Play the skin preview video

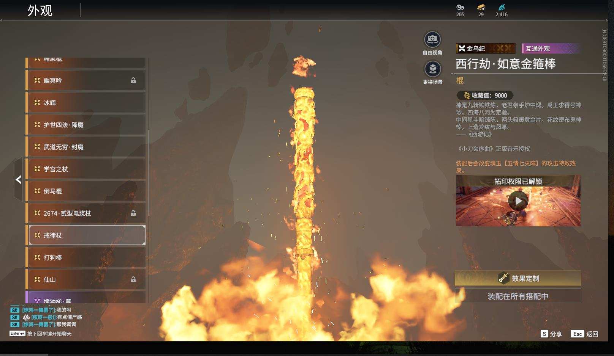[518, 201]
